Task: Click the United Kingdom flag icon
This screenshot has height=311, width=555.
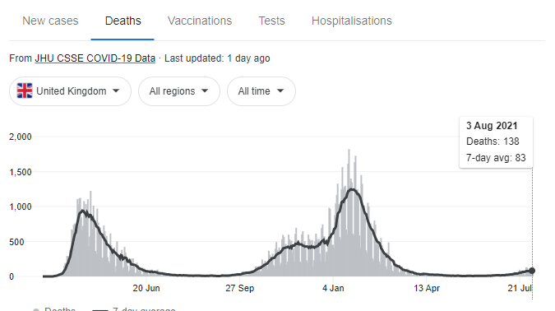Action: coord(25,91)
